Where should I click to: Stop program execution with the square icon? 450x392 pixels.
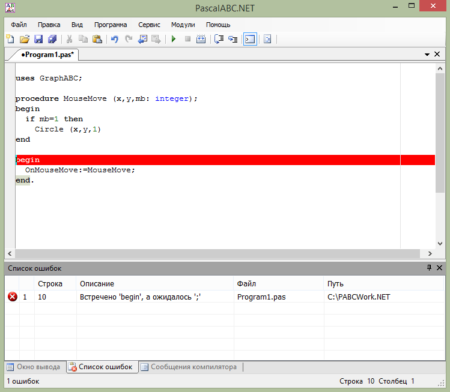pyautogui.click(x=187, y=39)
